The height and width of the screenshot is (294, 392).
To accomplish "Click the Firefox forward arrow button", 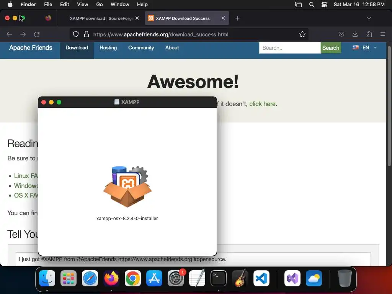I will pos(23,34).
